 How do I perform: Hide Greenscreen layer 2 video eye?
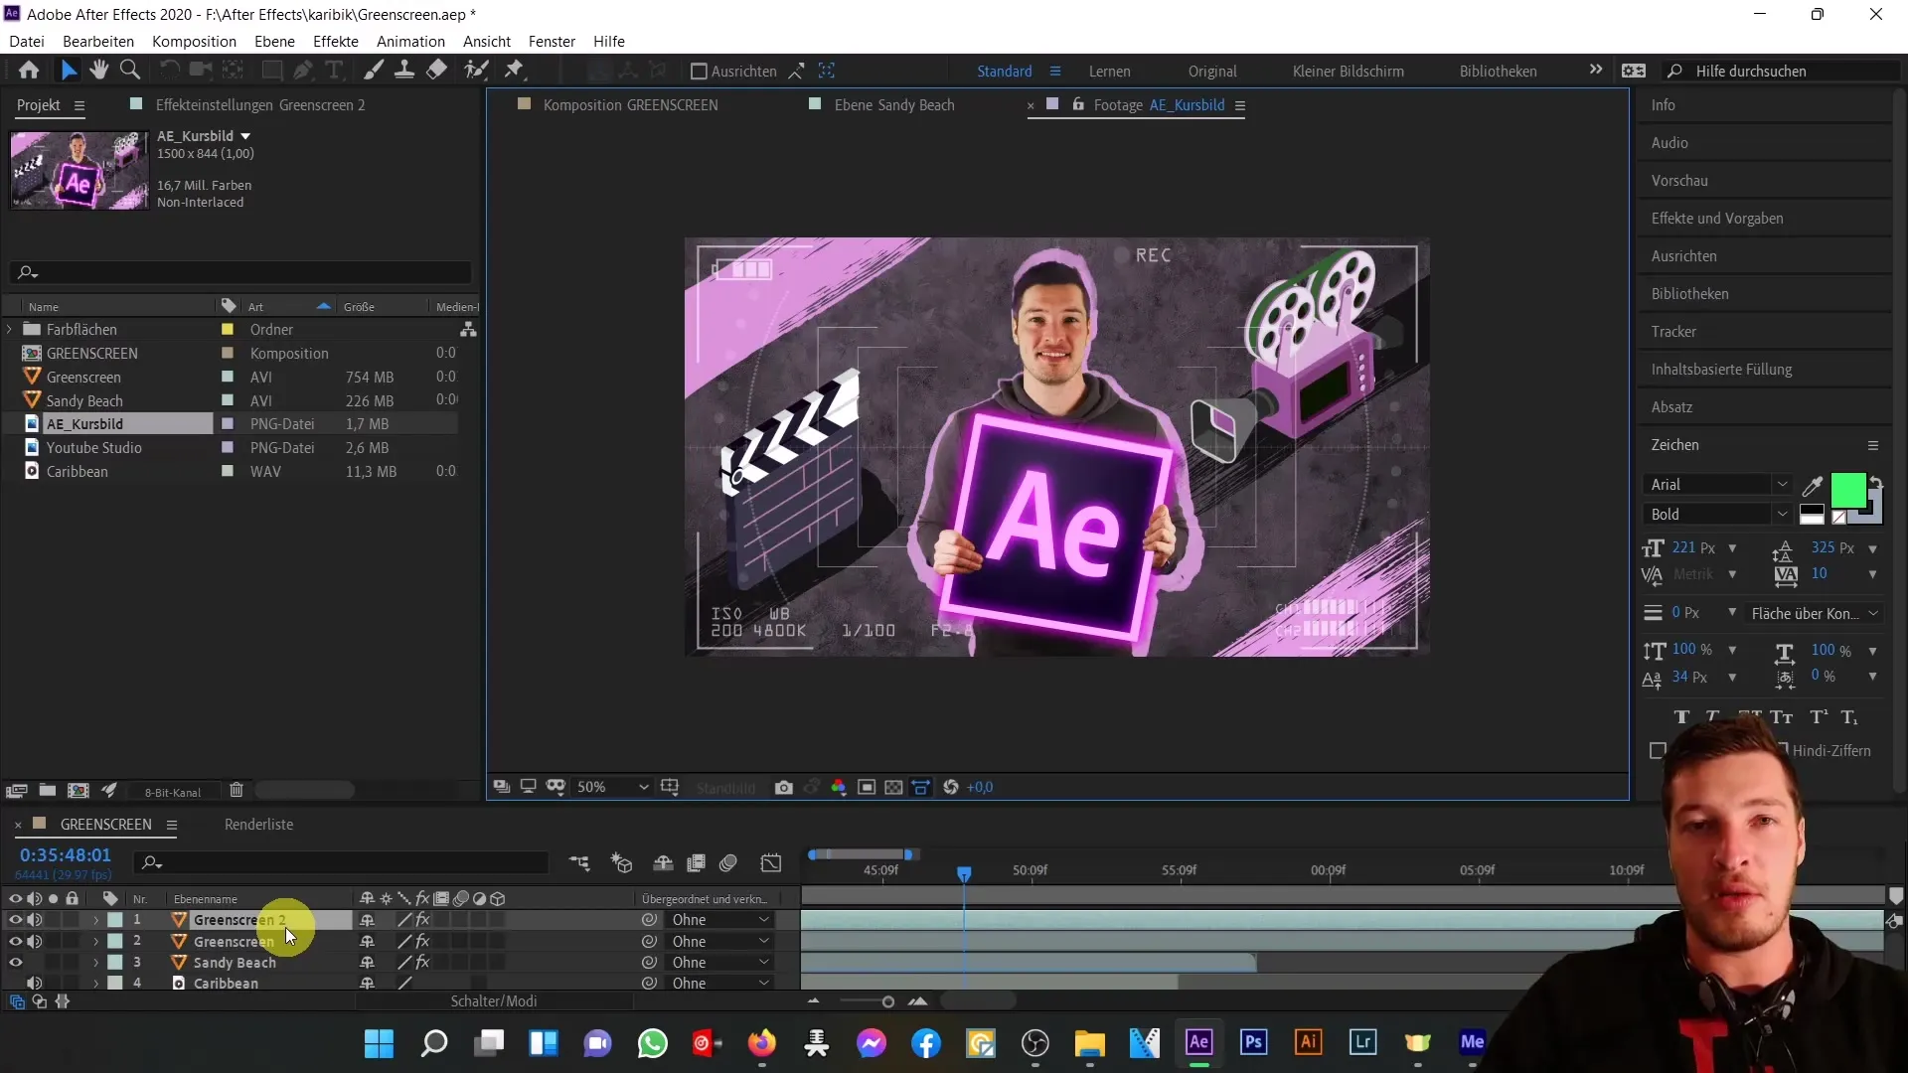15,942
